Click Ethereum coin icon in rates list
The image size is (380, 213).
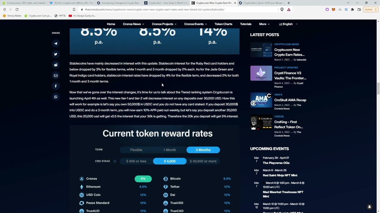(82, 187)
